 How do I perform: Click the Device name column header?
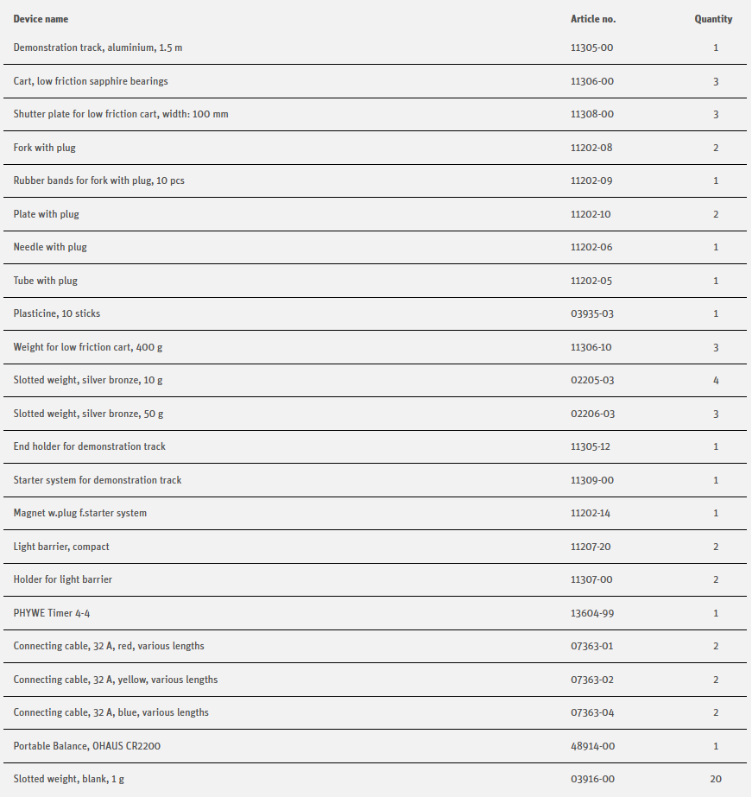pos(41,19)
